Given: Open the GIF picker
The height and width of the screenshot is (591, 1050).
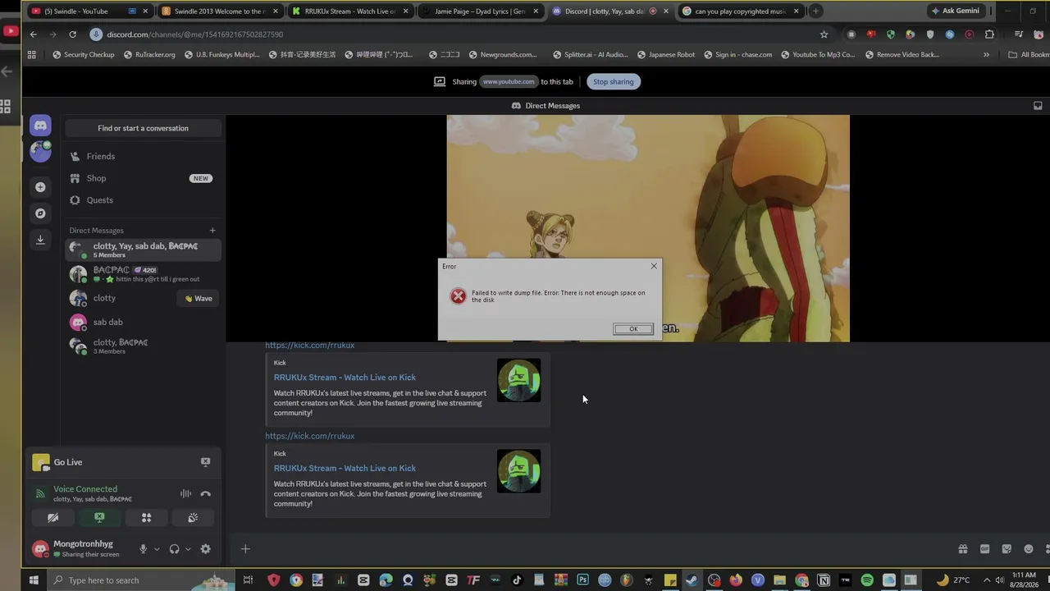Looking at the screenshot, I should click(984, 549).
